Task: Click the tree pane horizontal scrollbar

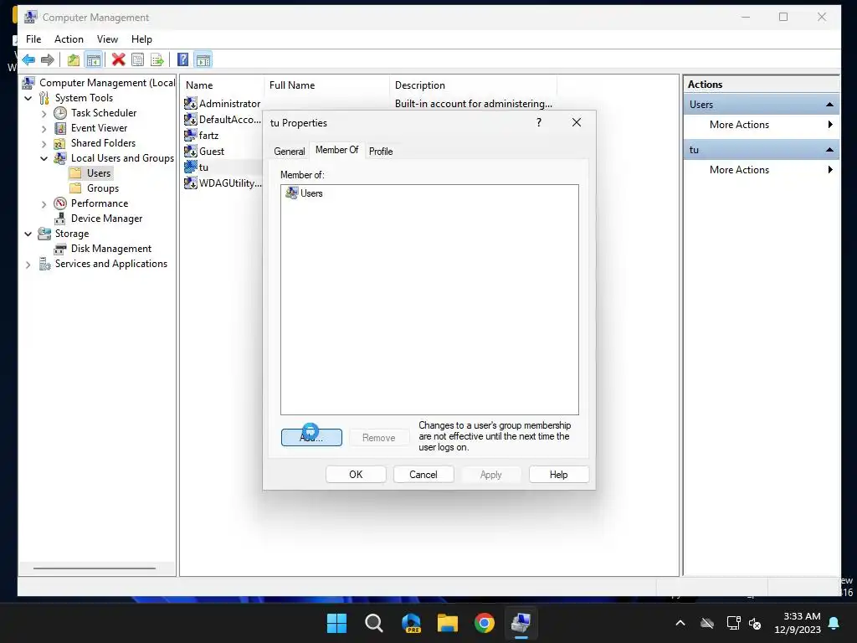Action: (95, 568)
